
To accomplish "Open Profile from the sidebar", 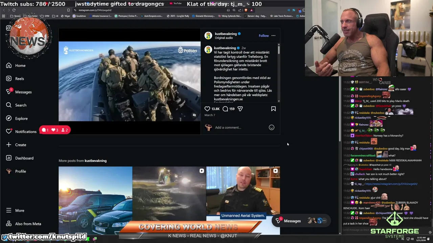I will (x=16, y=171).
